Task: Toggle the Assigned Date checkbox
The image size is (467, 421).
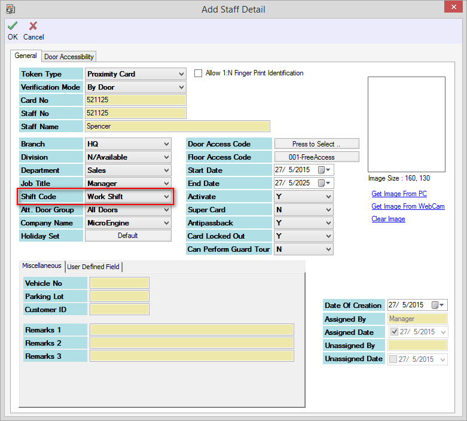Action: point(393,332)
